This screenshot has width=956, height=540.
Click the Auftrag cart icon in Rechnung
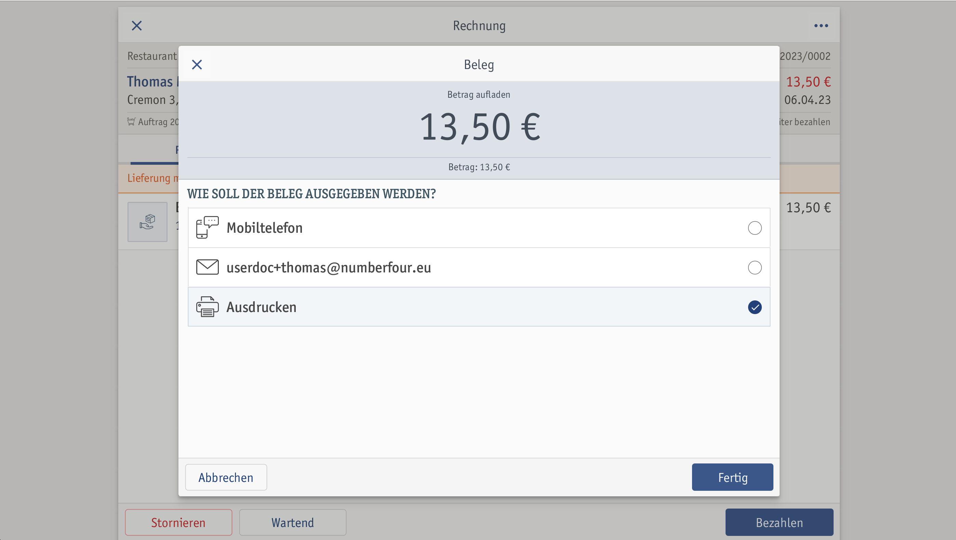(131, 122)
